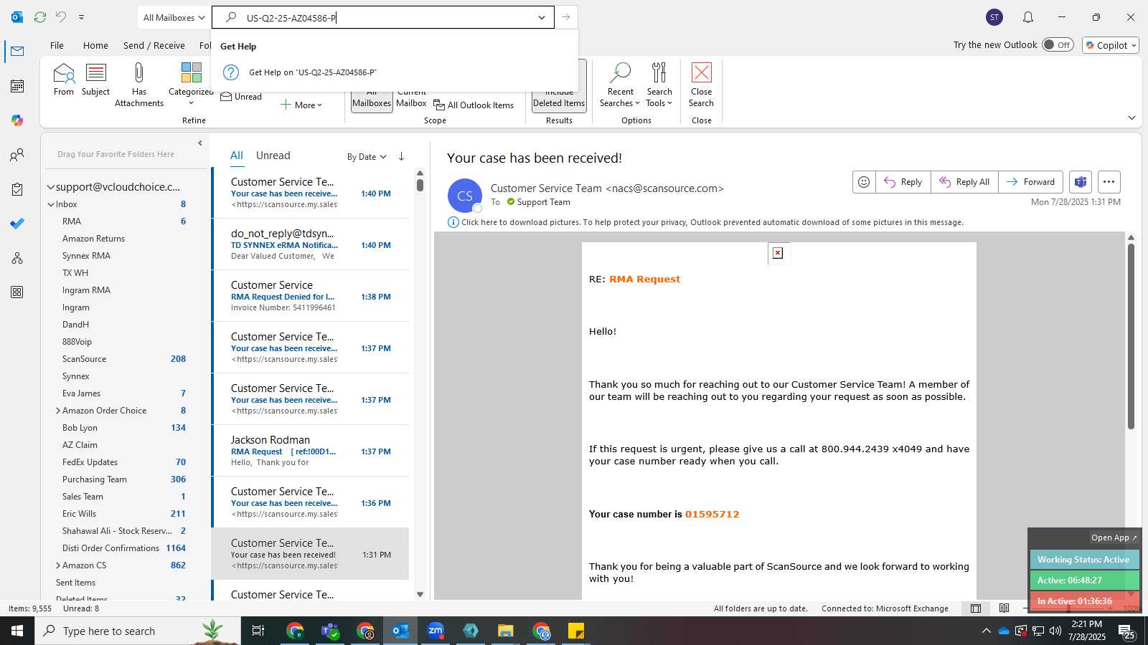Open the Tasks clipboard icon

coord(17,189)
